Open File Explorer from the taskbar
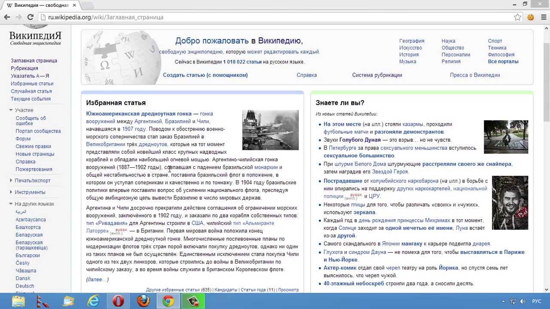 (x=18, y=301)
